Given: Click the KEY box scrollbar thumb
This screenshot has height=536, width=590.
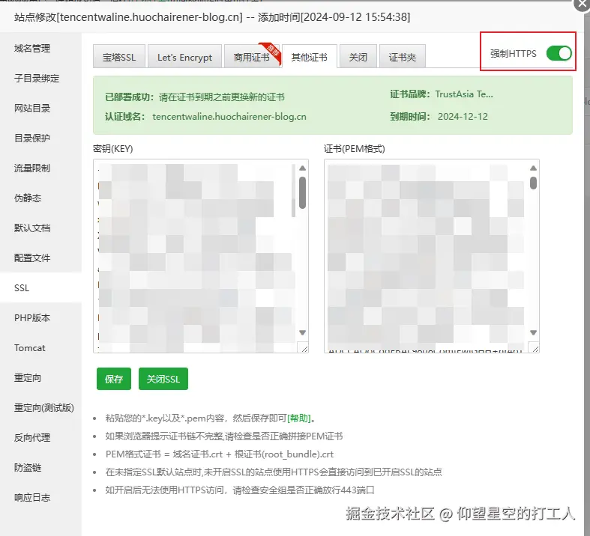Looking at the screenshot, I should 303,192.
